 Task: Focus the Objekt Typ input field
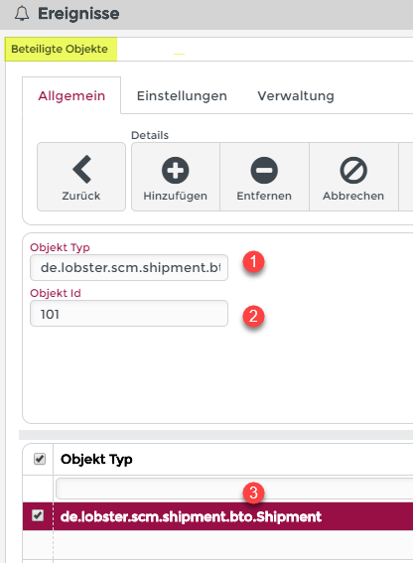[x=129, y=267]
